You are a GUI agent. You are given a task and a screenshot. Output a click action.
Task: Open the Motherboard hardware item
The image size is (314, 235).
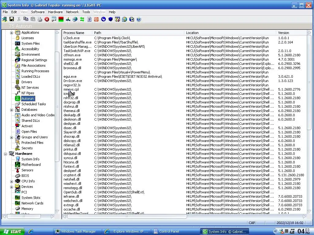click(31, 165)
